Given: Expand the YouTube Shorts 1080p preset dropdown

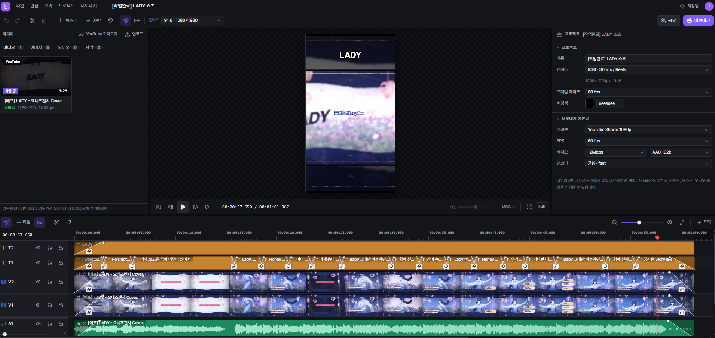Looking at the screenshot, I should coord(648,130).
